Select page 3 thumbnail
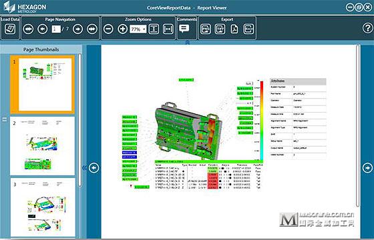This screenshot has height=240, width=374. tap(43, 207)
